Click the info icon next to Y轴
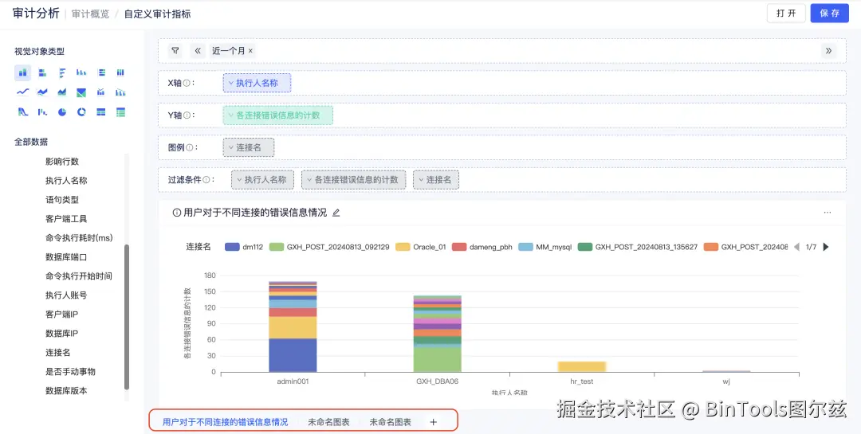The width and height of the screenshot is (861, 434). (187, 115)
